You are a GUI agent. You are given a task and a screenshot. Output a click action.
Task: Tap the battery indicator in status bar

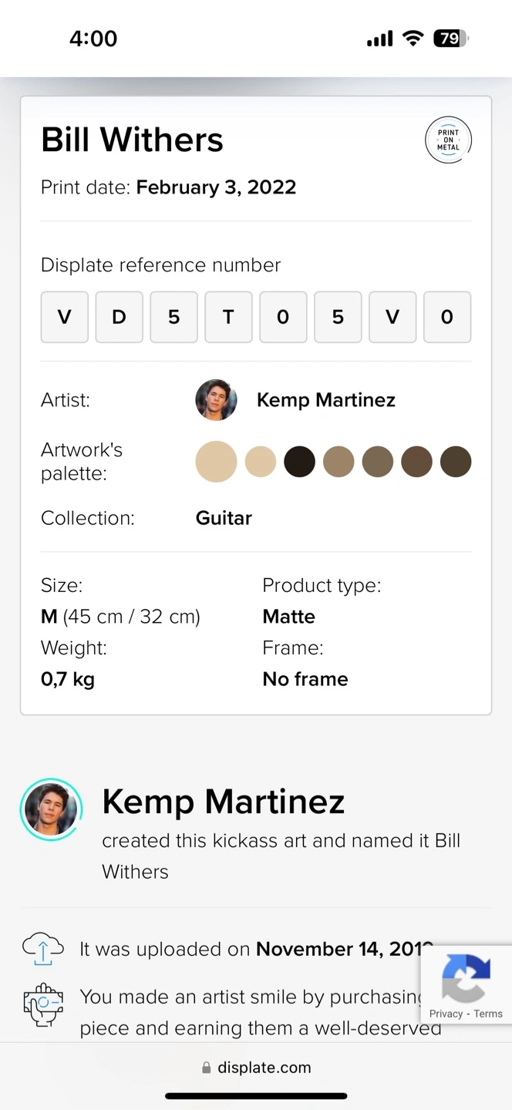[x=450, y=39]
